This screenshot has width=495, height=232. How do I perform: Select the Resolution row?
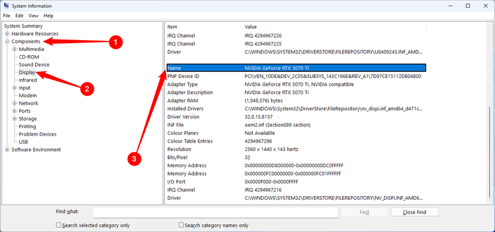tap(296, 149)
